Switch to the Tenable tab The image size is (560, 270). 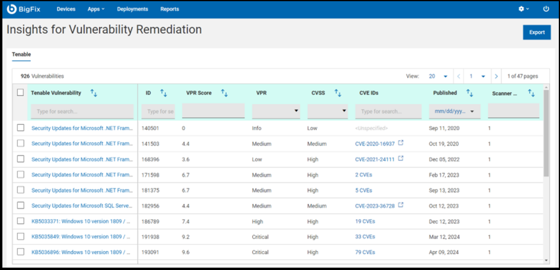click(21, 54)
